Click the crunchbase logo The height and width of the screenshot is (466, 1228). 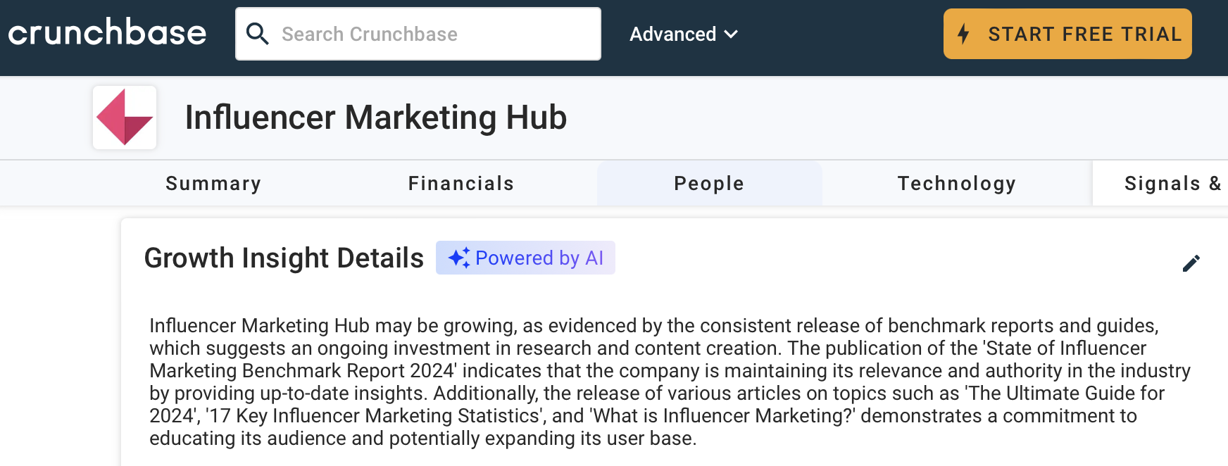(107, 32)
